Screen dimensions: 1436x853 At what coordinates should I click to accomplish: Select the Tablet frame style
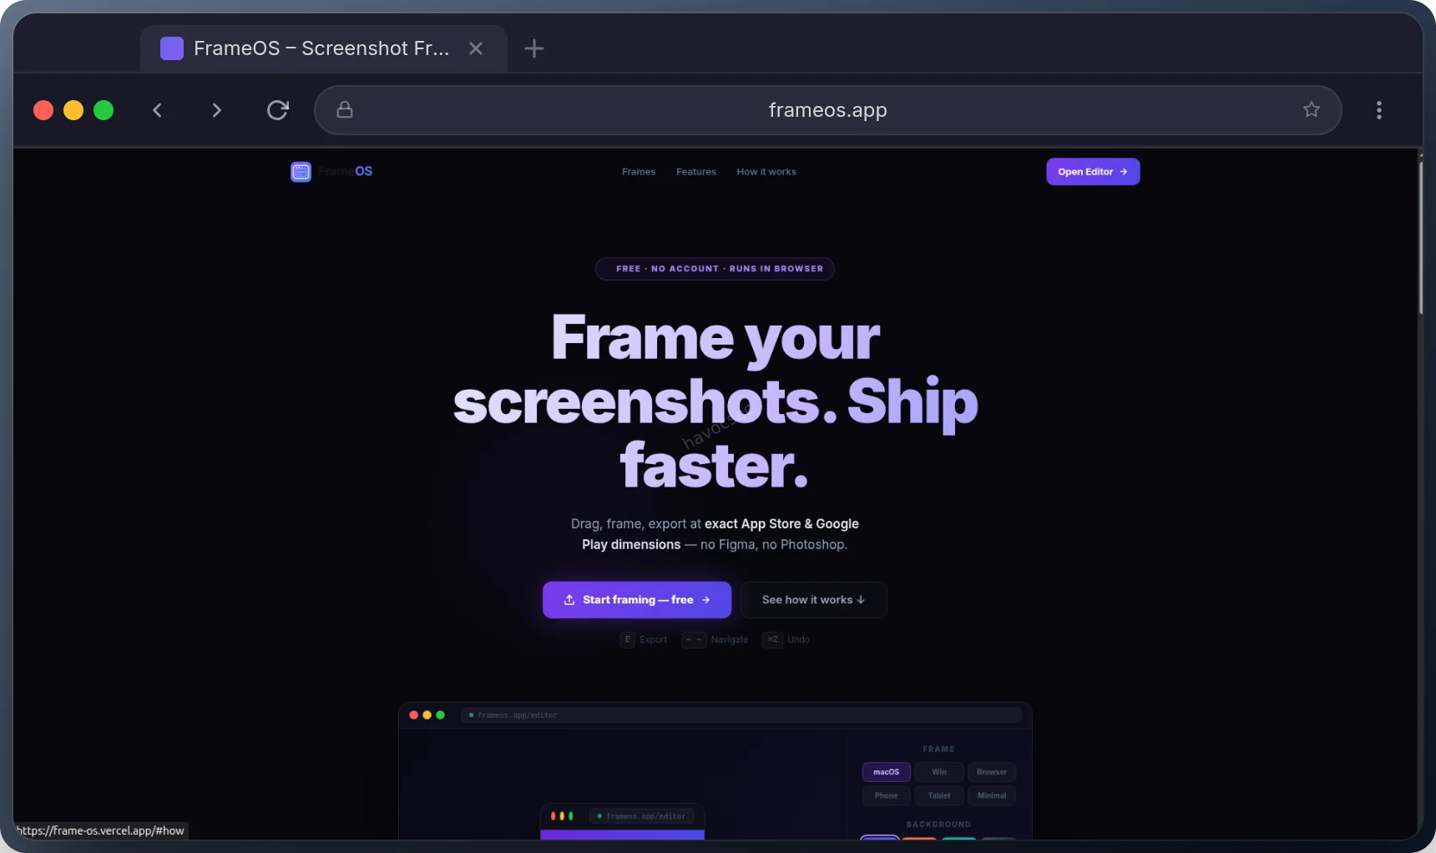pos(938,795)
